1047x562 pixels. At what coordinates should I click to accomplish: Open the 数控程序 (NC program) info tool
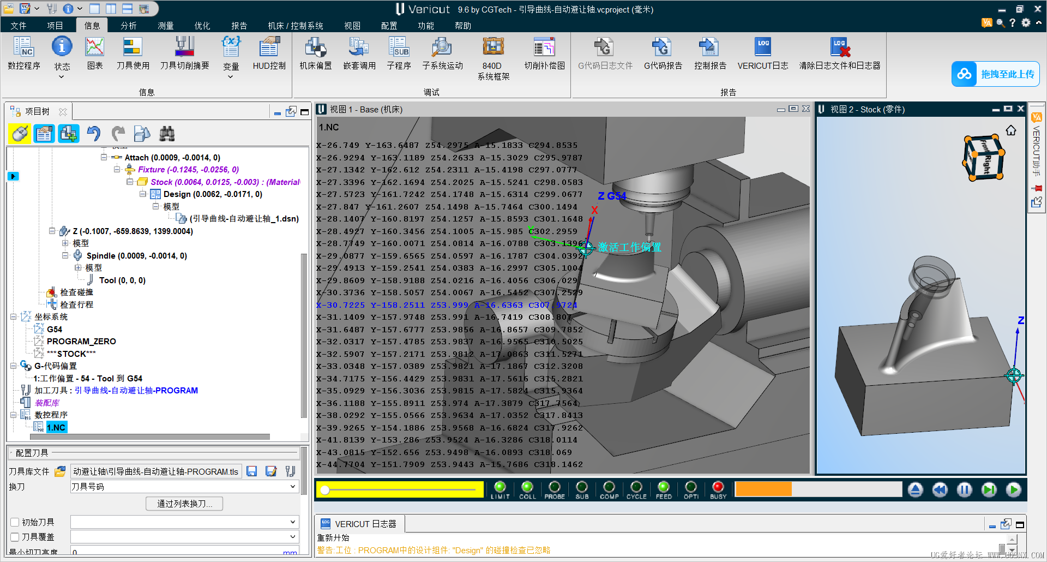(x=24, y=53)
